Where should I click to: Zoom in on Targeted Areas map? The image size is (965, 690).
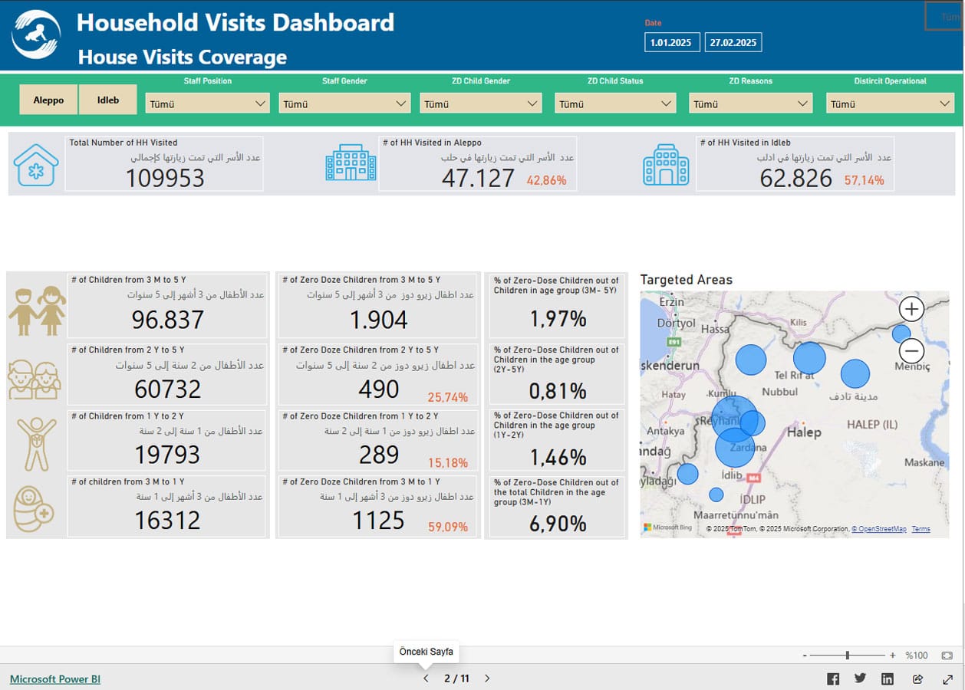pos(911,309)
